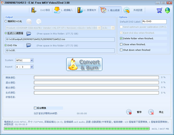This screenshot has height=135, width=174.
Task: Open the DVD drive product dropdown
Action: [99, 28]
